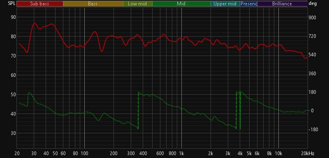Select the 100 label on frequency axis

click(x=84, y=153)
